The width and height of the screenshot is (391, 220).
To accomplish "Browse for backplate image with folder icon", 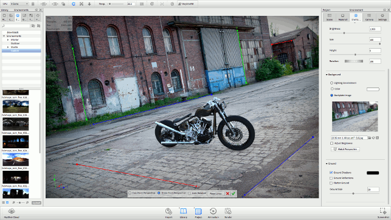I will 370,138.
